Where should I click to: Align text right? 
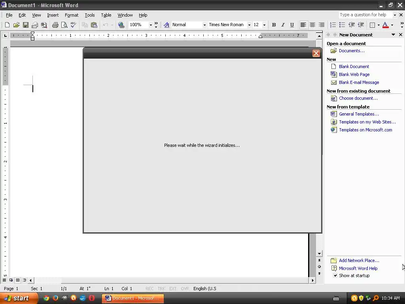click(x=321, y=25)
